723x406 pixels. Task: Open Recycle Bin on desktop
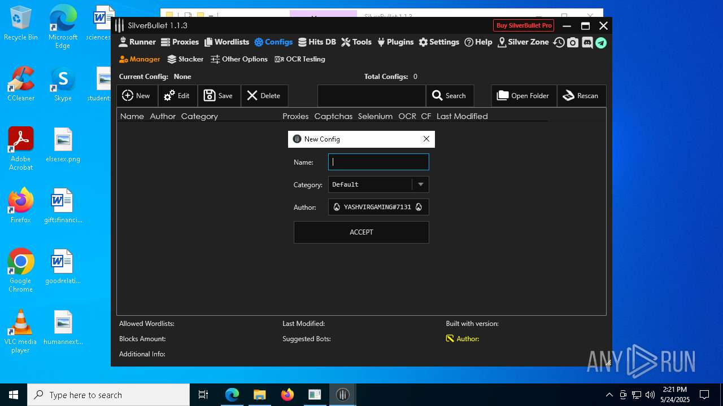(21, 23)
